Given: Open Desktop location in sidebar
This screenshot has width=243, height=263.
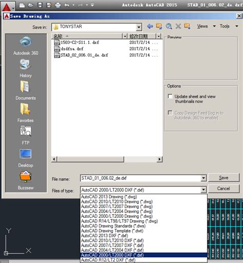Looking at the screenshot, I should tap(26, 158).
